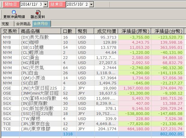Viewport: 186px width, 138px height.
Task: Sort by the 幣別 column header
Action: (x=85, y=31)
